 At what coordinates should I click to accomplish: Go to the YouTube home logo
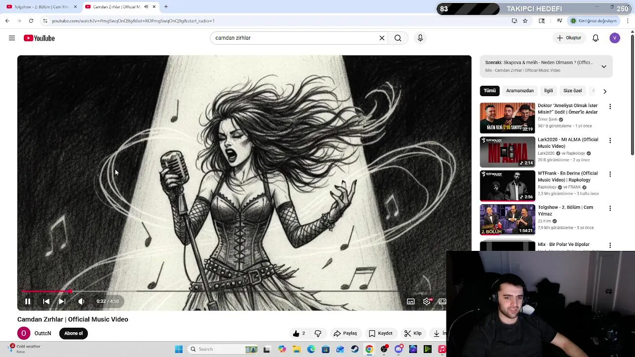coord(39,38)
